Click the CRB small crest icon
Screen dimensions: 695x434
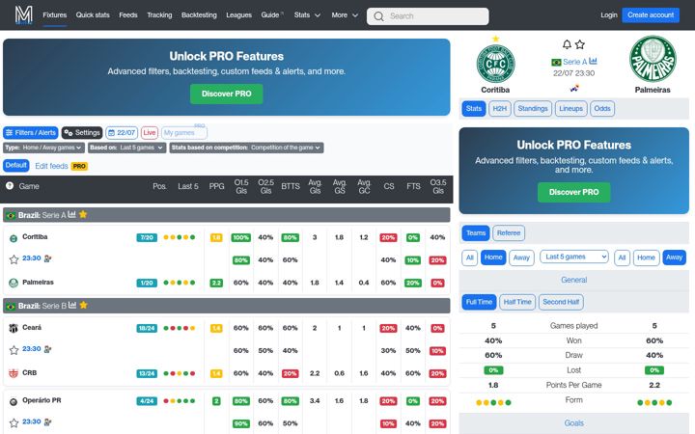[14, 373]
